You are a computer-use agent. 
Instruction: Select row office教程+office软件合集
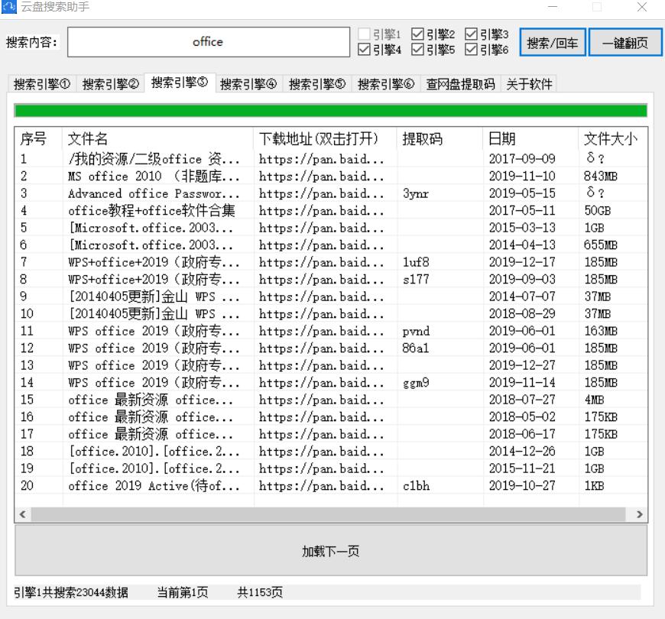coord(331,211)
